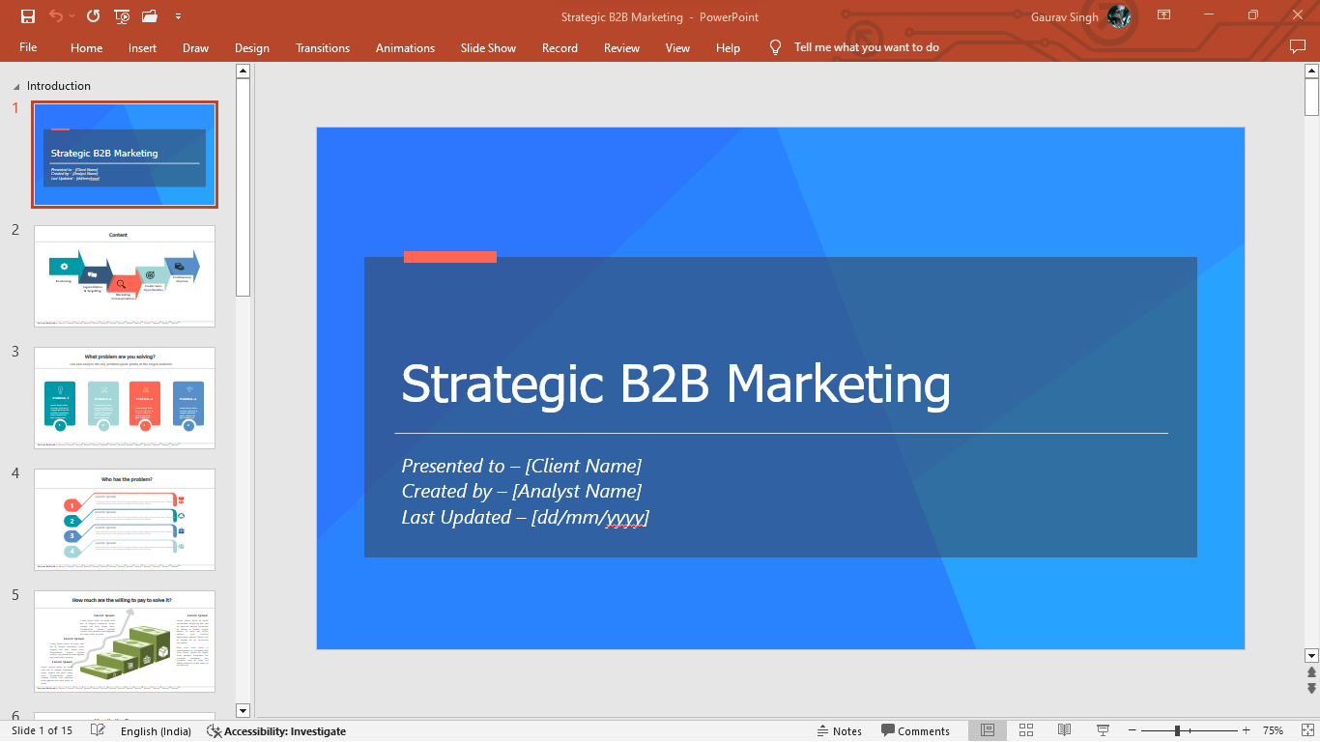
Task: Click the orange accent bar on slide
Action: tap(450, 257)
